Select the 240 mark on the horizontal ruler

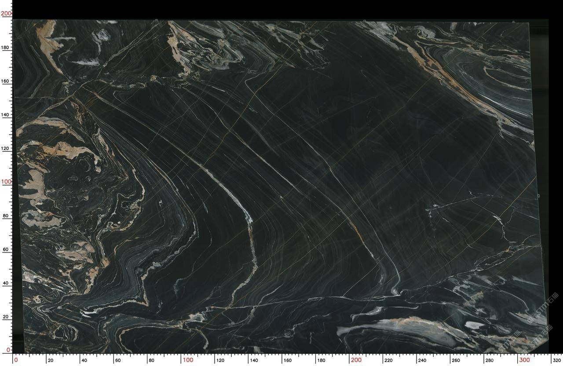(422, 360)
